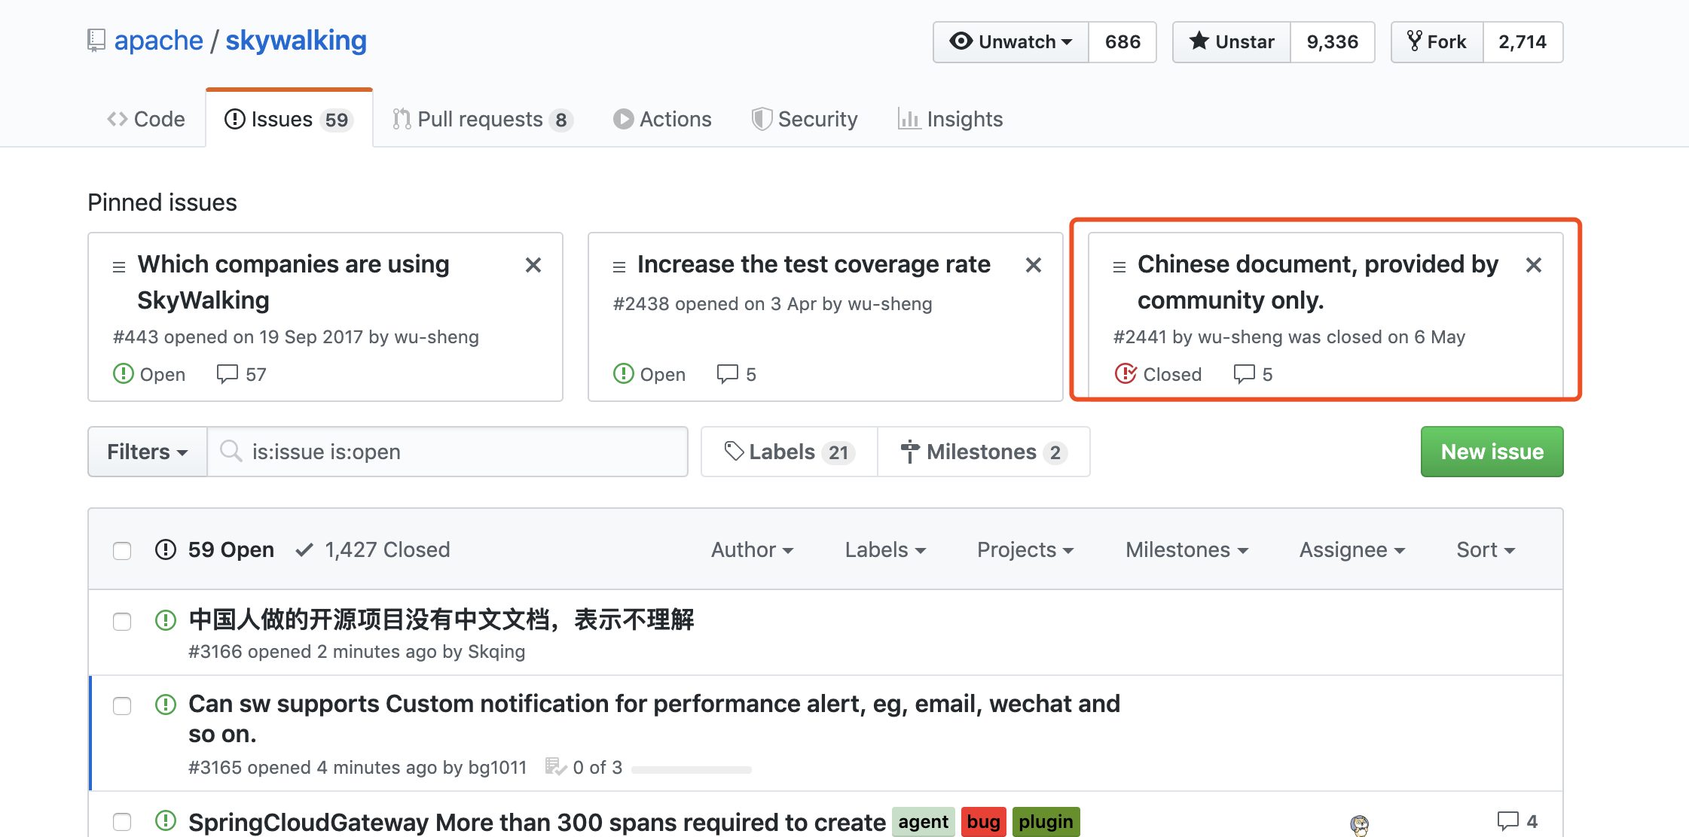1689x837 pixels.
Task: Click the Star icon on the Unstar button
Action: [1199, 41]
